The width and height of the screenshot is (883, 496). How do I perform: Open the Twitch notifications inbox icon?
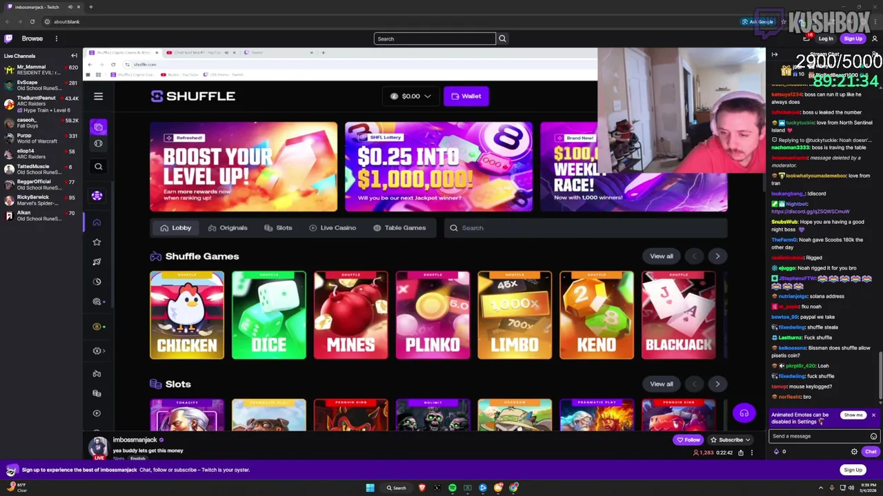(806, 38)
